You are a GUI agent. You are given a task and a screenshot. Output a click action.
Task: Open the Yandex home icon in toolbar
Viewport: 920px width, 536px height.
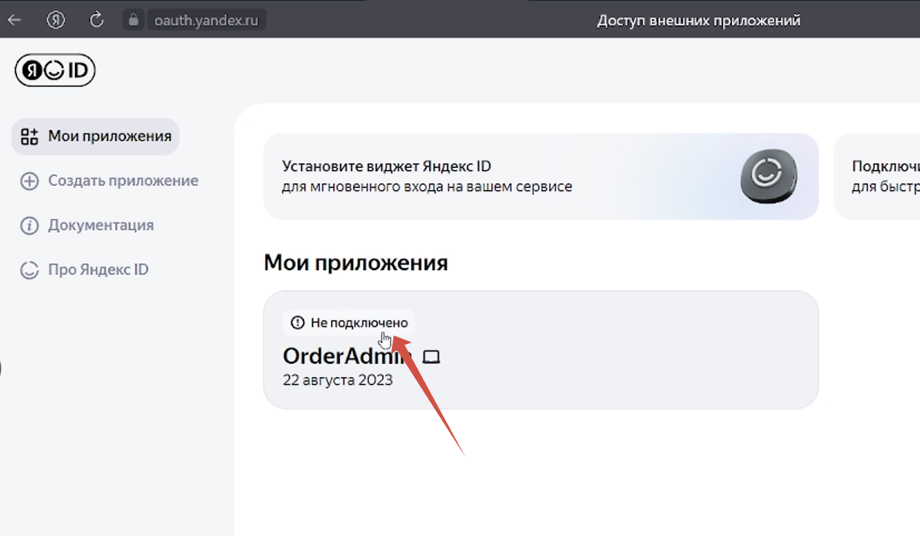point(55,20)
